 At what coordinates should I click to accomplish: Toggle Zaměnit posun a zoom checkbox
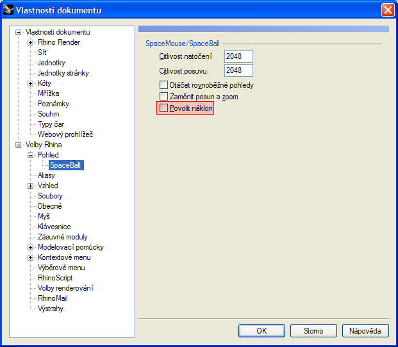(163, 97)
